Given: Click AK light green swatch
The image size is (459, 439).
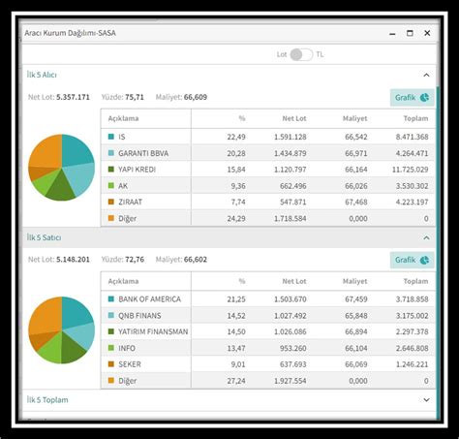Looking at the screenshot, I should pyautogui.click(x=111, y=186).
